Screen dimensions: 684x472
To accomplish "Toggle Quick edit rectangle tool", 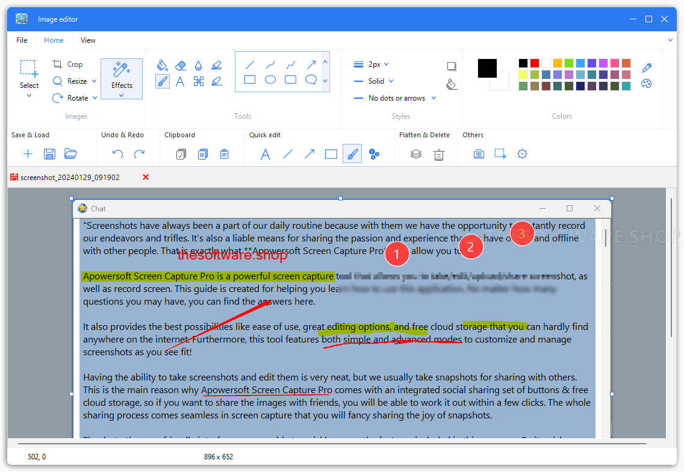I will coord(331,154).
